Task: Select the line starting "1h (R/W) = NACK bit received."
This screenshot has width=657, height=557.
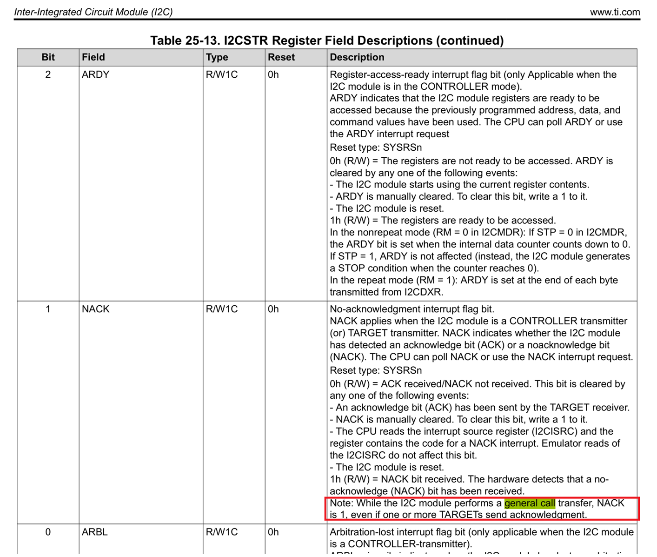Action: pyautogui.click(x=469, y=479)
